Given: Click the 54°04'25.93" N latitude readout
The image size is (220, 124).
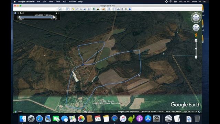Looking at the screenshot, I should point(149,112).
